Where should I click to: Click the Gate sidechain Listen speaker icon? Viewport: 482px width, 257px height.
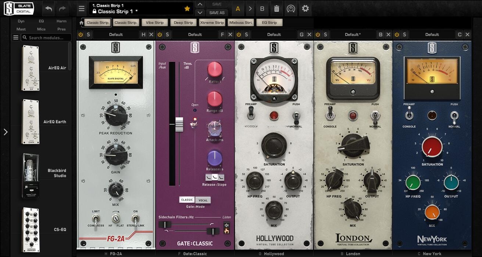pos(226,225)
